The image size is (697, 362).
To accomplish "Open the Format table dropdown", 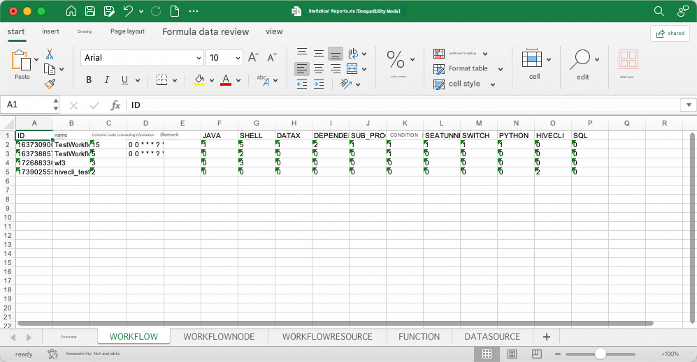I will point(501,69).
